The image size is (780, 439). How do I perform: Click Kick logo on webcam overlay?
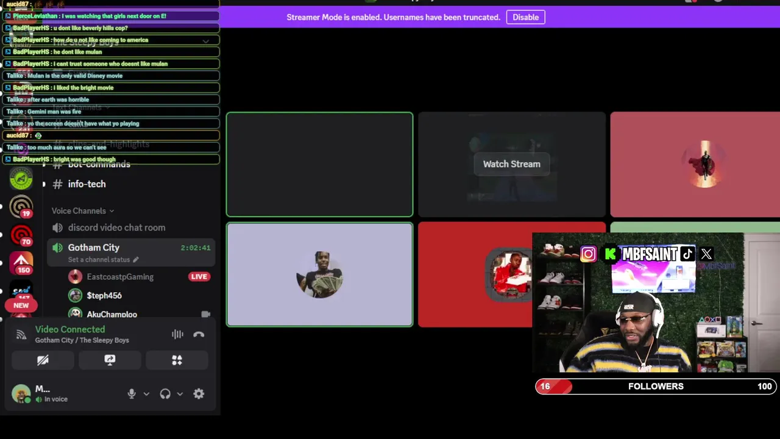click(611, 254)
